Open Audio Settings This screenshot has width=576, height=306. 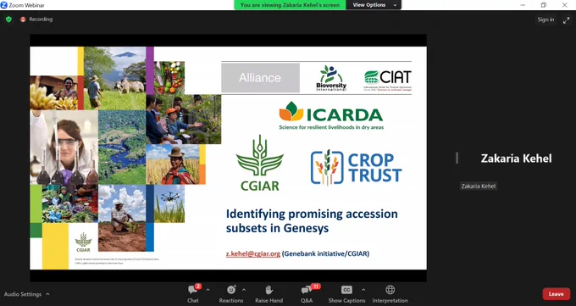pos(23,294)
